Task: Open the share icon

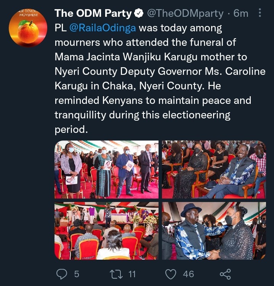Action: (x=225, y=274)
